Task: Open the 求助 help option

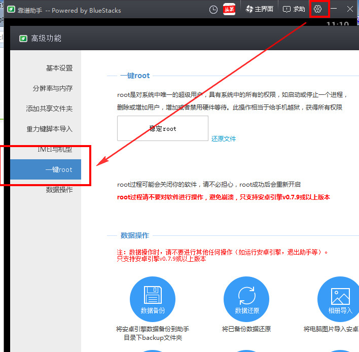Action: 294,9
